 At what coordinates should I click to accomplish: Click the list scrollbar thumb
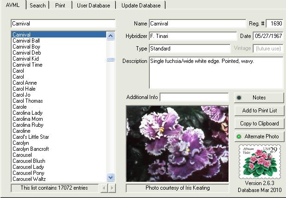110,59
